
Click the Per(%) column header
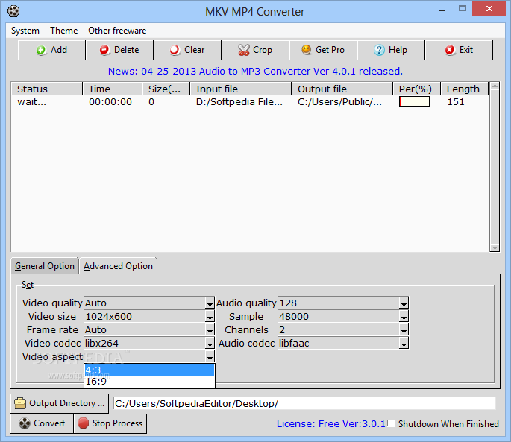[416, 89]
